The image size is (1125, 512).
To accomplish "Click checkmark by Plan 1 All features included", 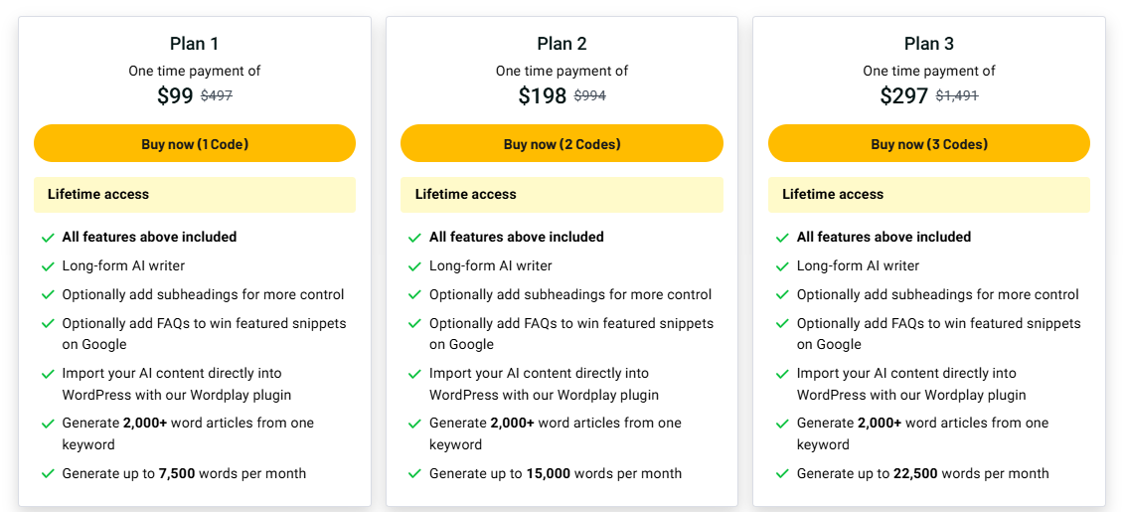I will pyautogui.click(x=48, y=238).
